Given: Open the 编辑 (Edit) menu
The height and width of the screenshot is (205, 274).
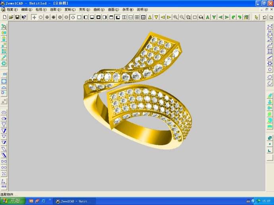Looking at the screenshot, I should [x=27, y=9].
